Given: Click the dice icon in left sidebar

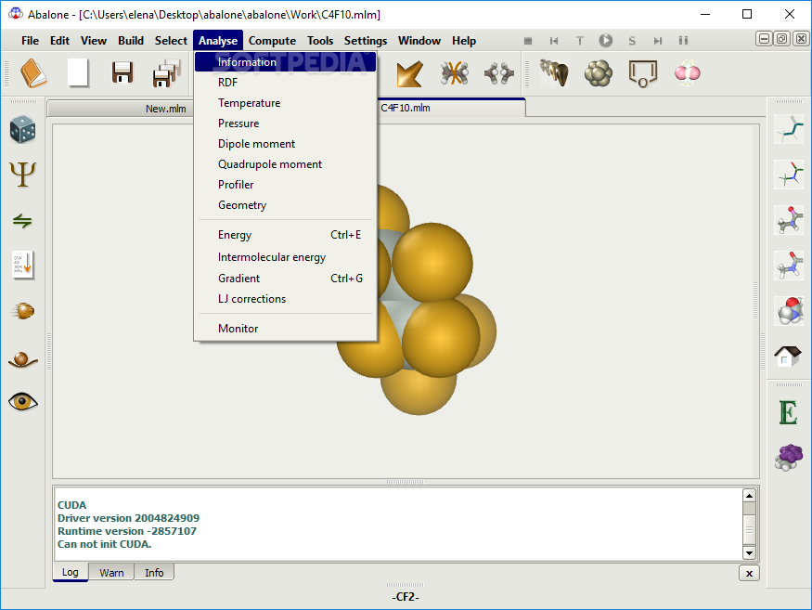Looking at the screenshot, I should [23, 129].
